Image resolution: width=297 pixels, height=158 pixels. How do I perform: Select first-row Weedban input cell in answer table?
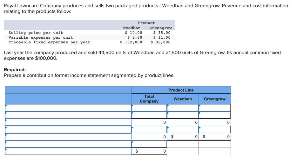183,108
